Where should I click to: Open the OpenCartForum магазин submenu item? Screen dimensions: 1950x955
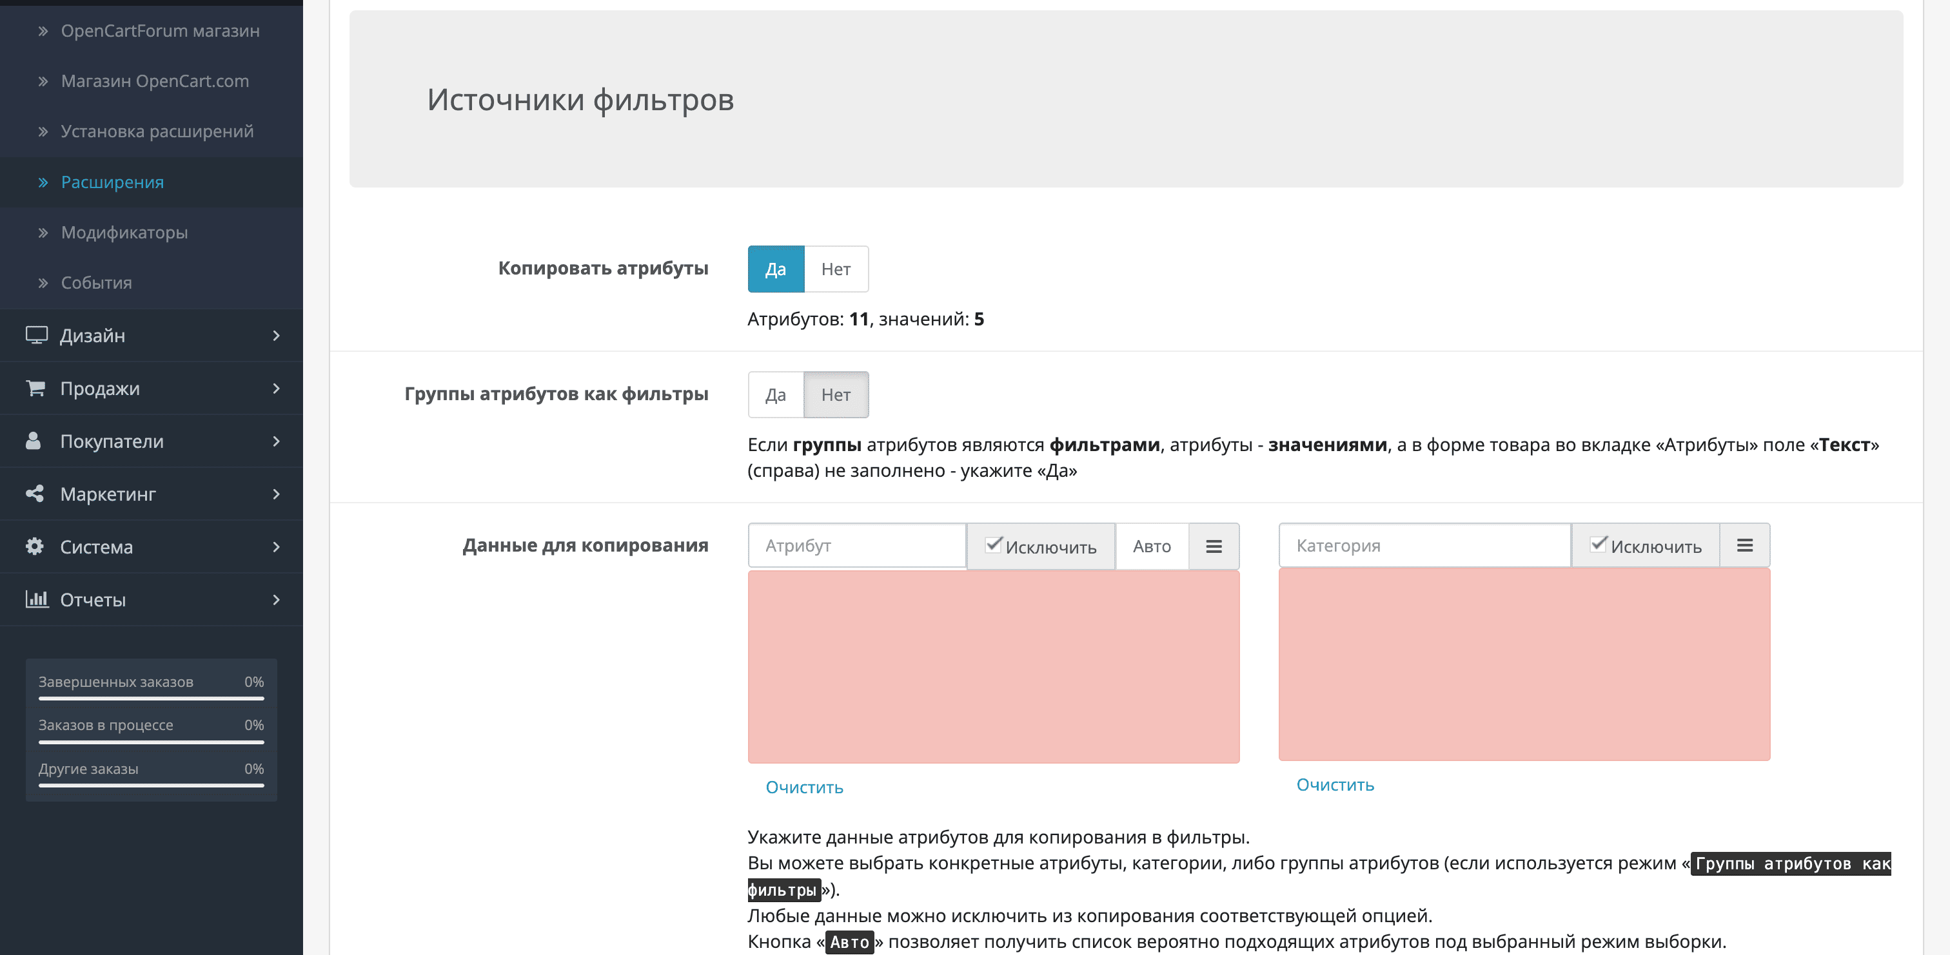tap(152, 31)
